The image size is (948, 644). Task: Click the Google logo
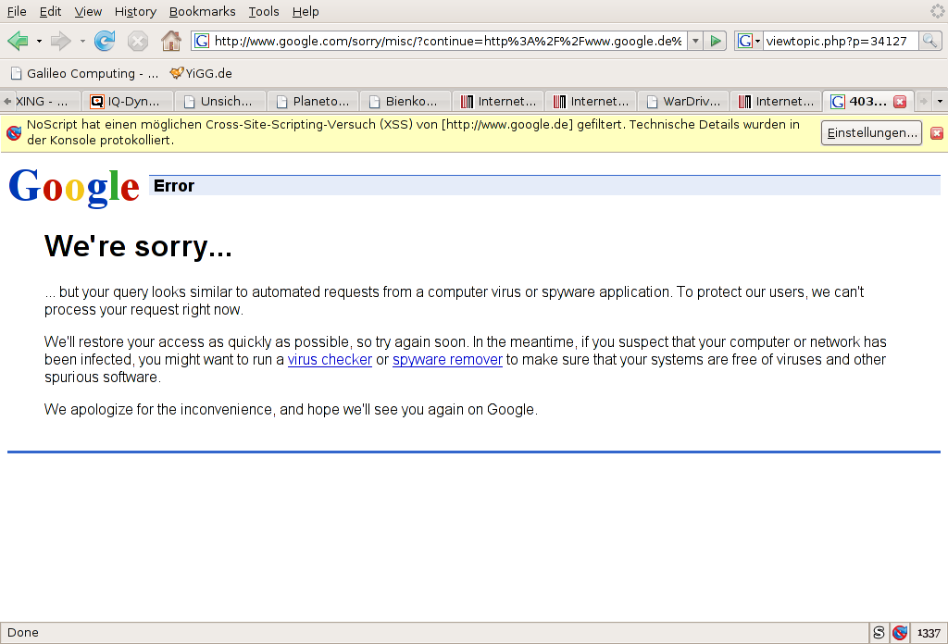(x=74, y=187)
